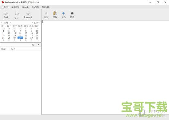Go to today with the 今日 home icon
The width and height of the screenshot is (169, 120).
pyautogui.click(x=17, y=13)
